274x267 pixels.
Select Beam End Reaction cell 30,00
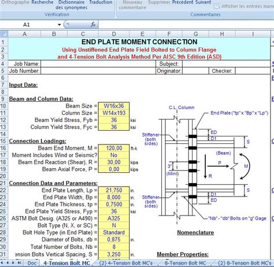114,162
